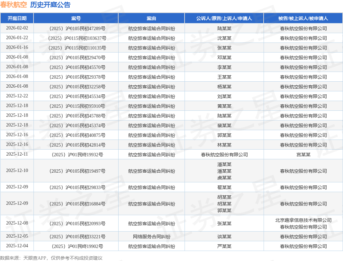Click plaintiff name 李某某
Viewport: 343px width, 261px height.
(x=224, y=67)
